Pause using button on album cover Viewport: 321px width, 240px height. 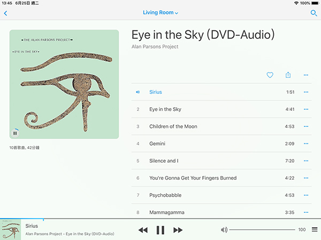click(x=15, y=133)
